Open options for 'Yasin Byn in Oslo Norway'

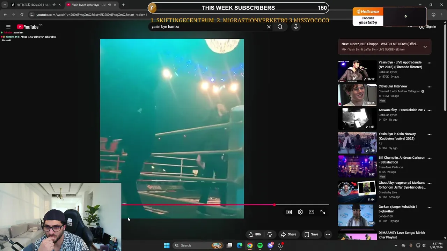tap(430, 135)
